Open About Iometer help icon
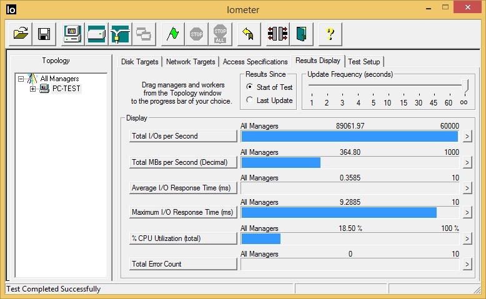The height and width of the screenshot is (299, 486). [330, 34]
